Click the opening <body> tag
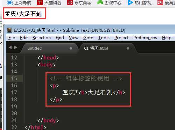The height and width of the screenshot is (130, 175). 47,65
